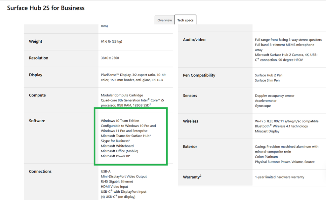326x200 pixels.
Task: Click the Software row label
Action: (37, 121)
